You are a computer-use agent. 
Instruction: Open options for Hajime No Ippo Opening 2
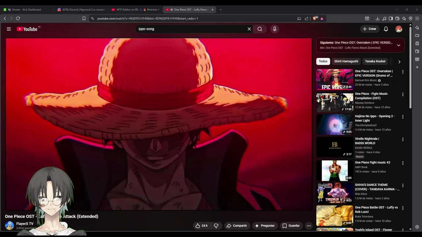403,117
